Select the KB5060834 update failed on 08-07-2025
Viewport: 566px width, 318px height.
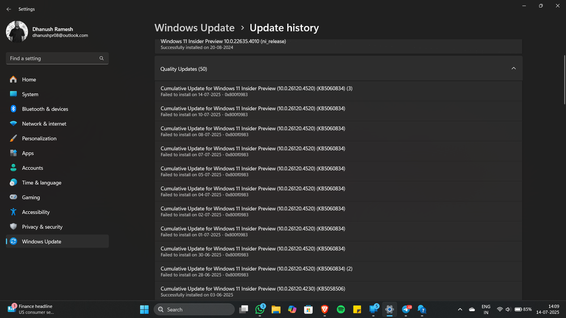coord(338,131)
